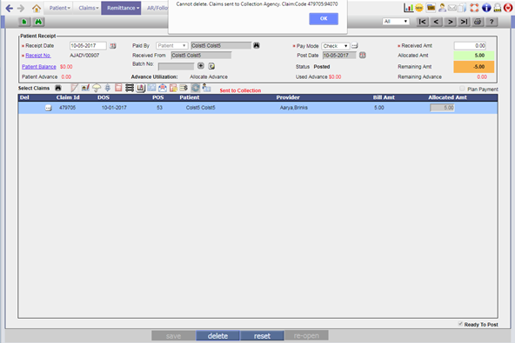Open the Claims menu
The height and width of the screenshot is (343, 515).
(x=87, y=8)
